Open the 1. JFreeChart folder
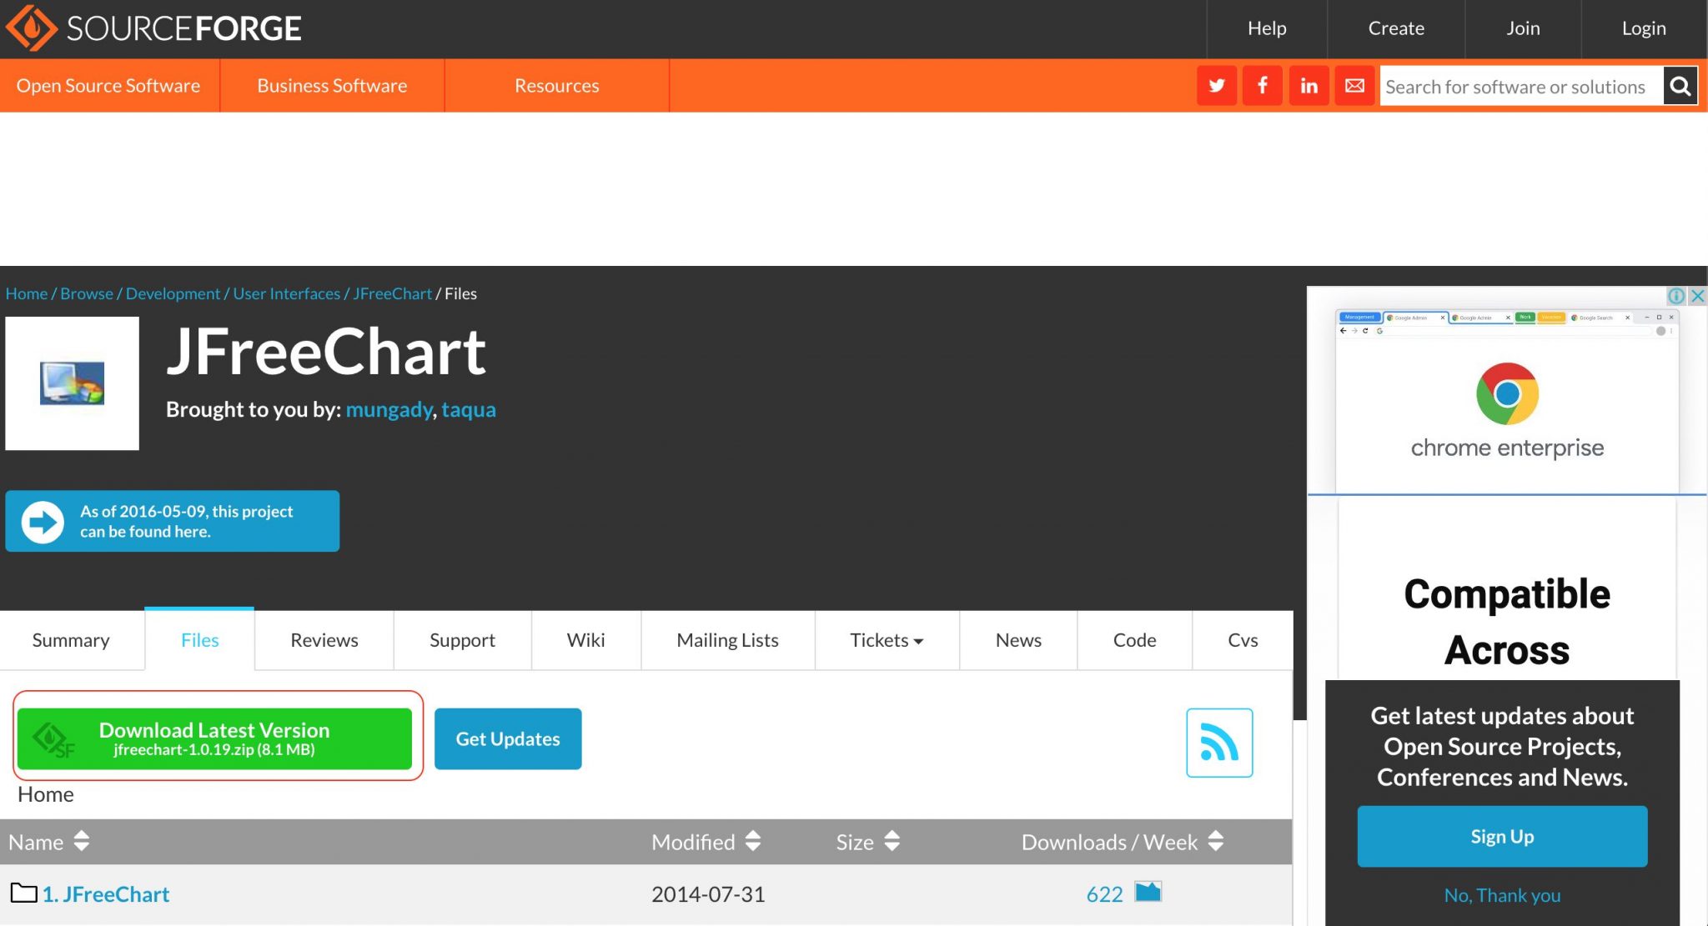The width and height of the screenshot is (1708, 926). 106,894
